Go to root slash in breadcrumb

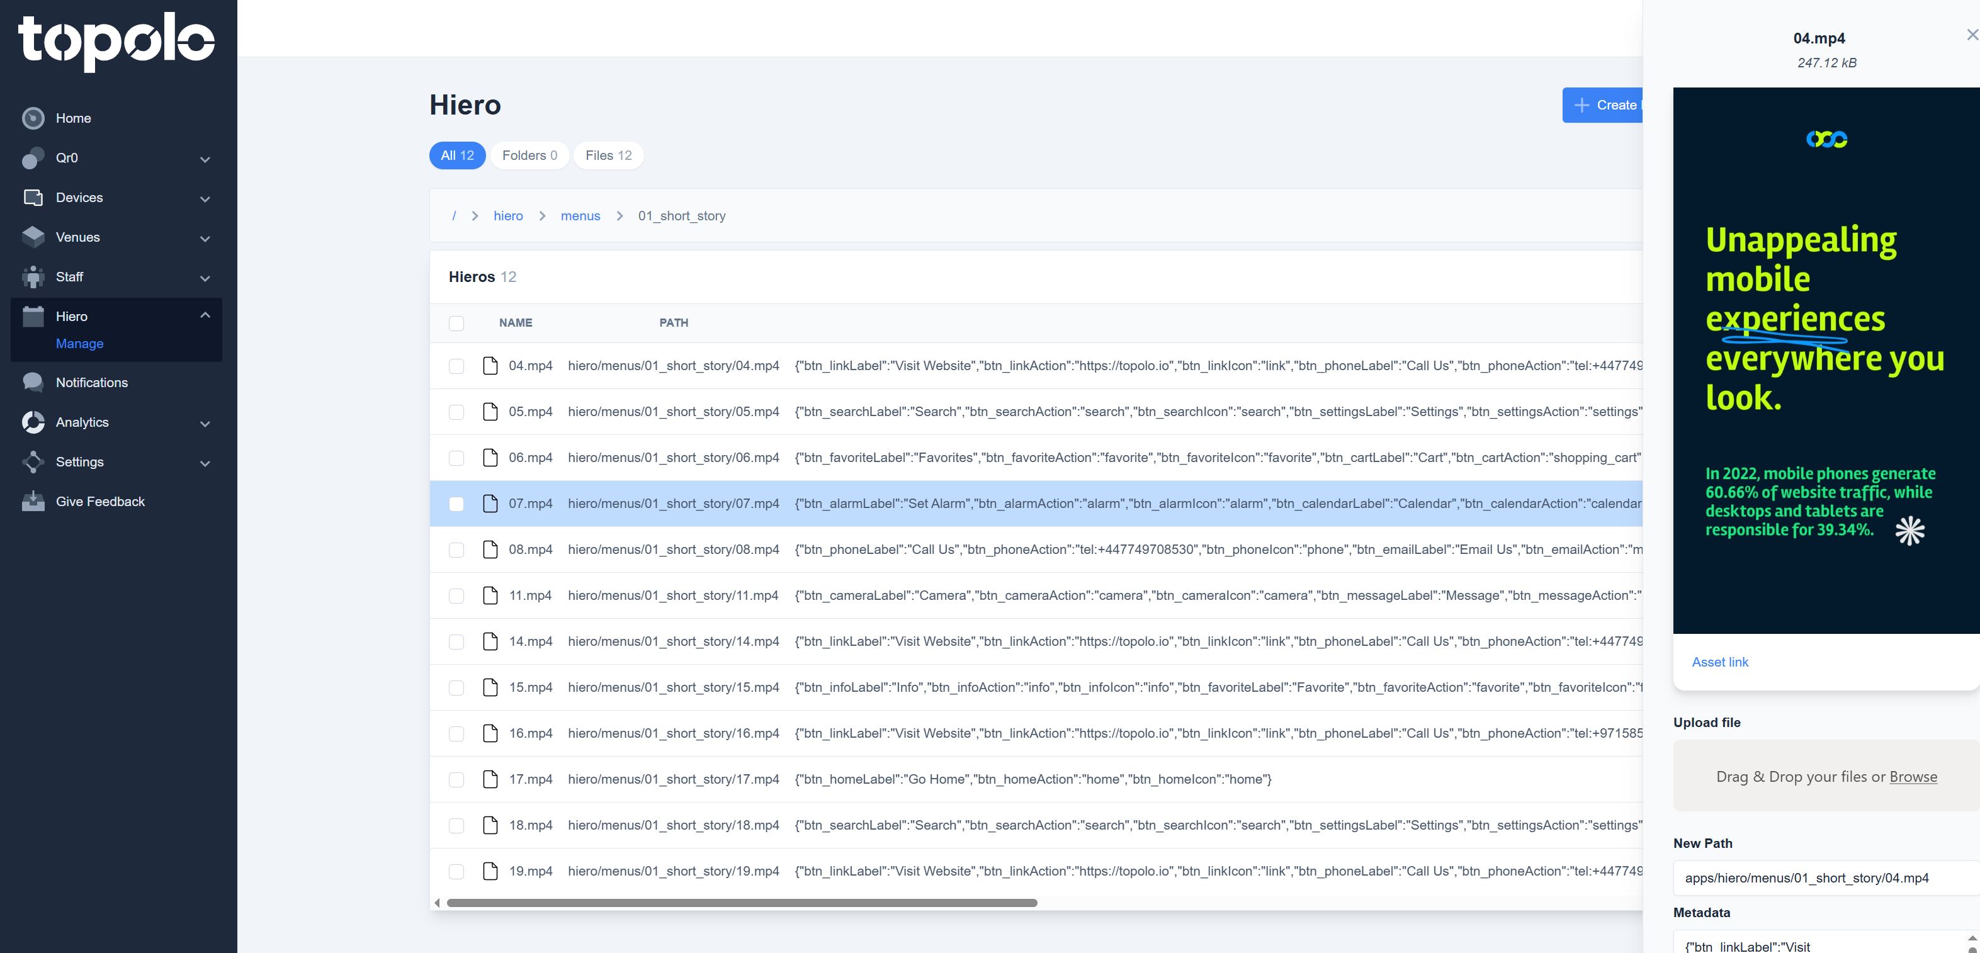[453, 216]
